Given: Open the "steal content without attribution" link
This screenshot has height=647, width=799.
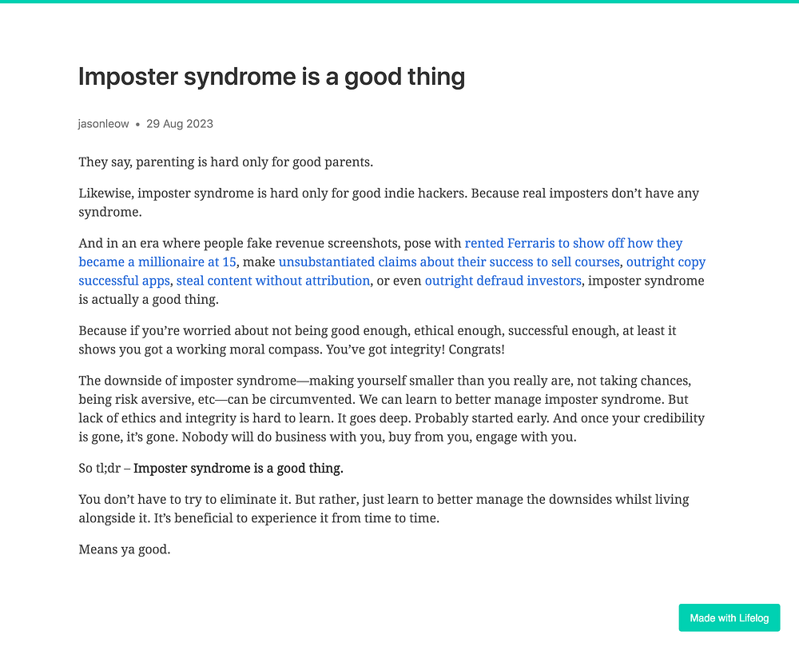Looking at the screenshot, I should (273, 281).
